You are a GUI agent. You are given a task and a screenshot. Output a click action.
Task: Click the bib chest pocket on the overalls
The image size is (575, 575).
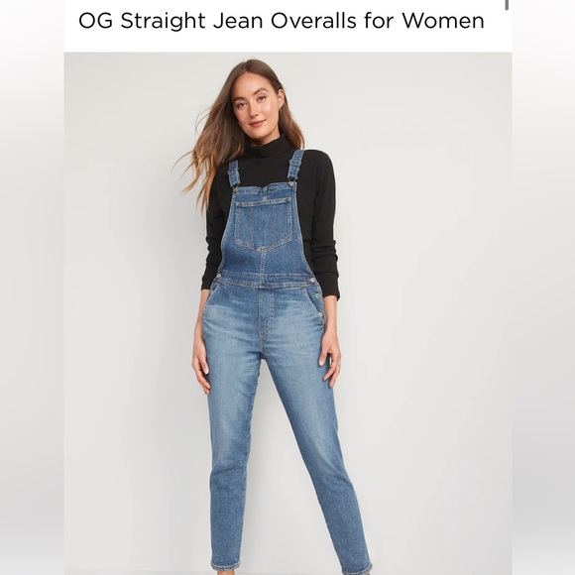[263, 224]
